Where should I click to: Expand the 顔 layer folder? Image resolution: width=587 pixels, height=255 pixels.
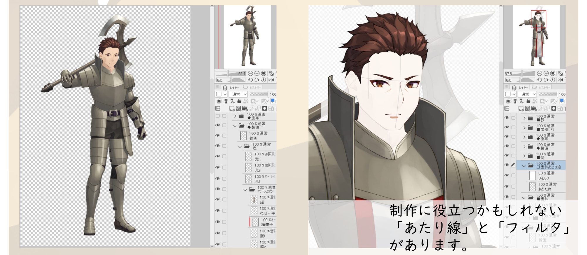pyautogui.click(x=524, y=118)
